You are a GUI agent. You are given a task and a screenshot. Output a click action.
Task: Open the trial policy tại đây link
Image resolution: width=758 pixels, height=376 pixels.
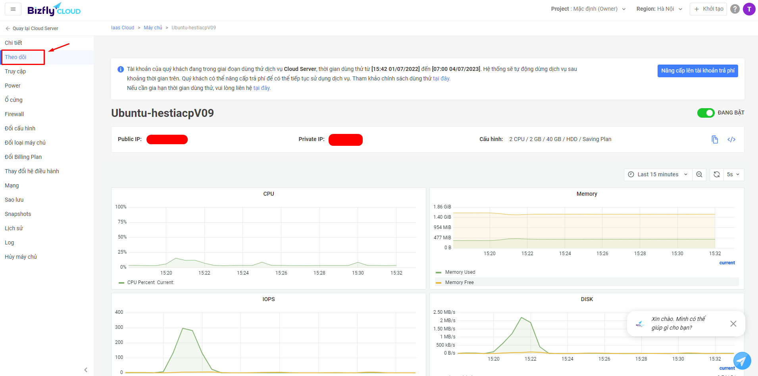[441, 78]
